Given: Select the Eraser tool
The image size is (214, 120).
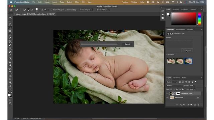Looking at the screenshot, I should coord(10,55).
